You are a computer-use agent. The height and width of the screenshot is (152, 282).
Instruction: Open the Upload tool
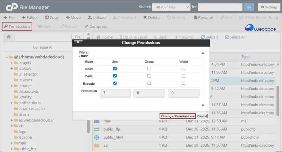click(97, 17)
